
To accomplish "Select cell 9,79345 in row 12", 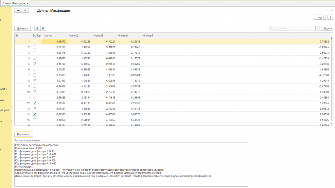I will pyautogui.click(x=236, y=103).
